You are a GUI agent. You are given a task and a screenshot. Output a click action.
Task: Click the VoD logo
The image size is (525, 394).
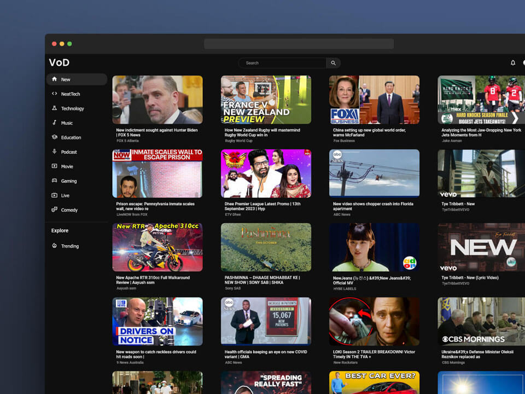point(59,63)
